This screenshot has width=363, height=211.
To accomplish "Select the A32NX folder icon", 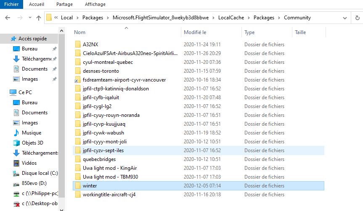I will (x=78, y=44).
